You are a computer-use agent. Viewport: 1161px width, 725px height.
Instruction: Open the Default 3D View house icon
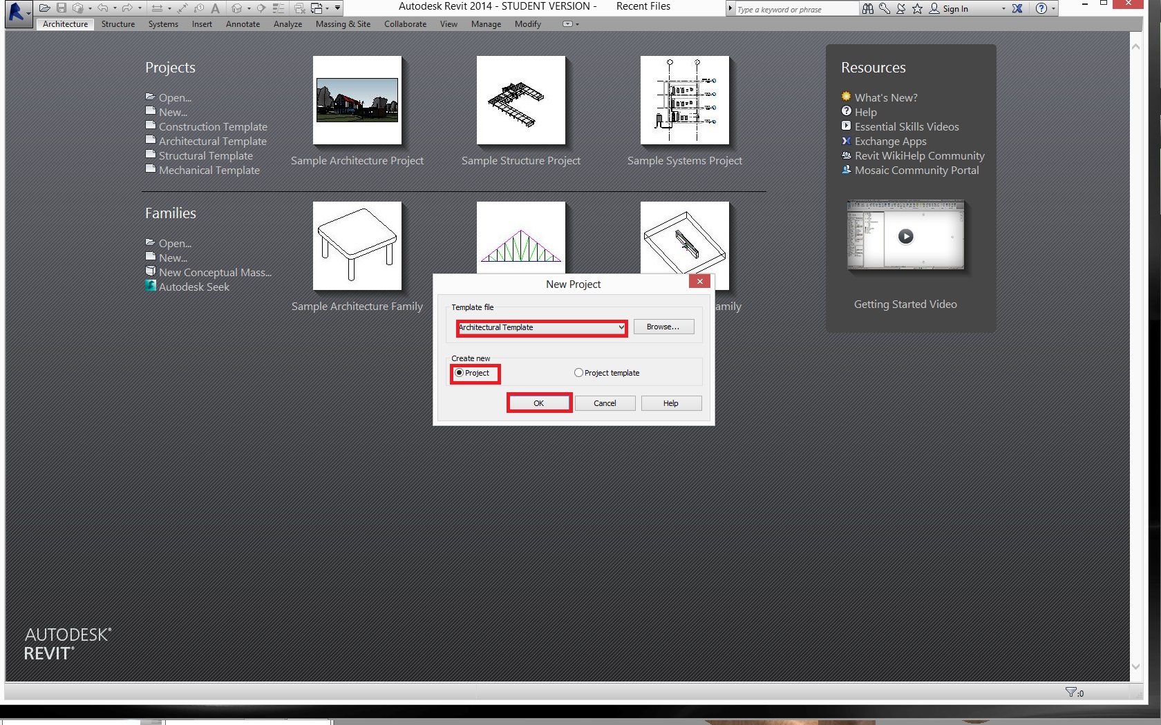pyautogui.click(x=236, y=8)
